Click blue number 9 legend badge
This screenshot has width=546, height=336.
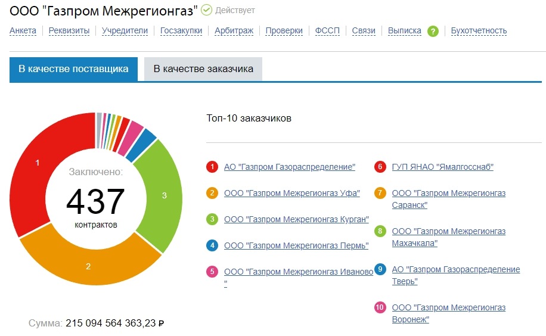click(380, 269)
